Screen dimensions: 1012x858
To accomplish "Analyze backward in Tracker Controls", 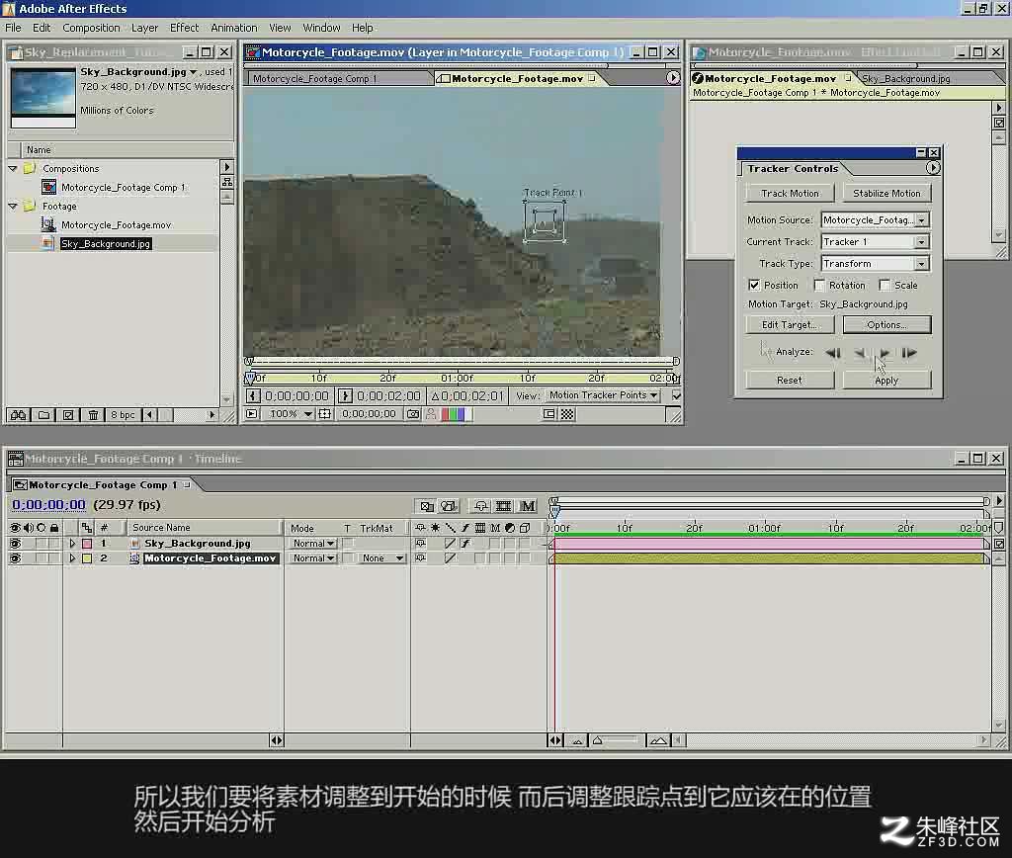I will 859,353.
